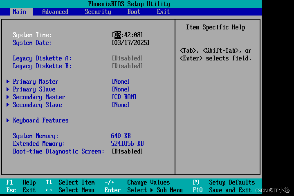Open Legacy Diskette A Disabled value
This screenshot has height=196, width=294.
(127, 58)
